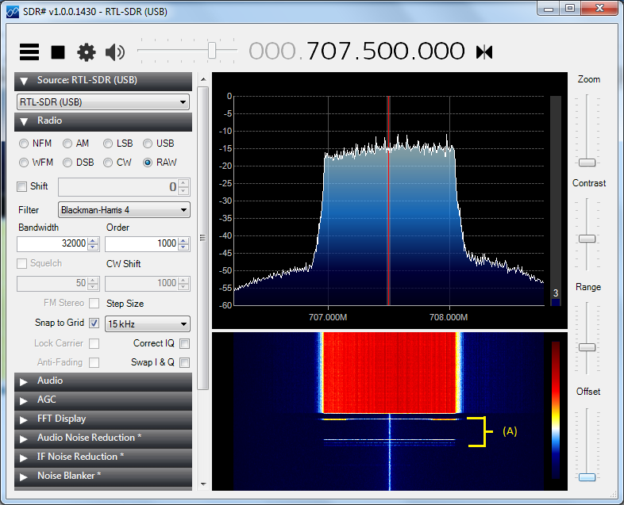
Task: Click the Contrast slider thumb
Action: (x=587, y=239)
